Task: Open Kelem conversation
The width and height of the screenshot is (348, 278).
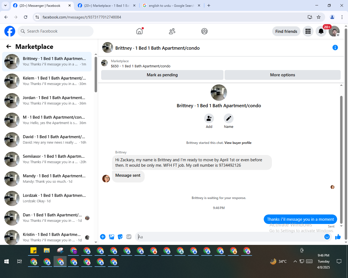Action: [x=47, y=81]
